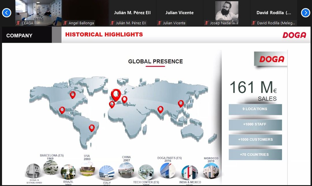Click the DOGA PARTS (ES) 2016 label
Screen dimensions: 312x186
click(x=169, y=159)
